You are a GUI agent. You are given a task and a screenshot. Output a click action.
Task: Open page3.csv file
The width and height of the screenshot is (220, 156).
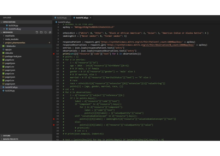26,80
